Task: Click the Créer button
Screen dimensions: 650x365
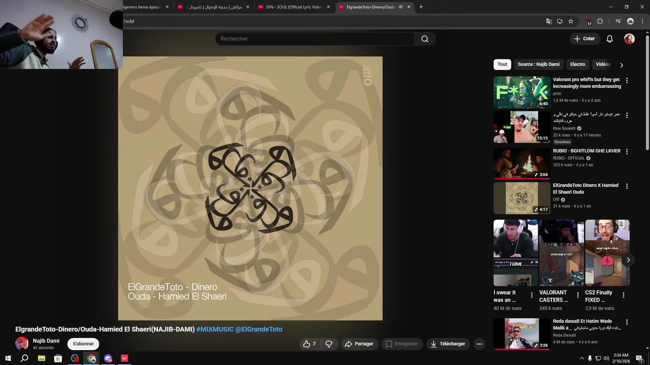Action: [x=584, y=39]
